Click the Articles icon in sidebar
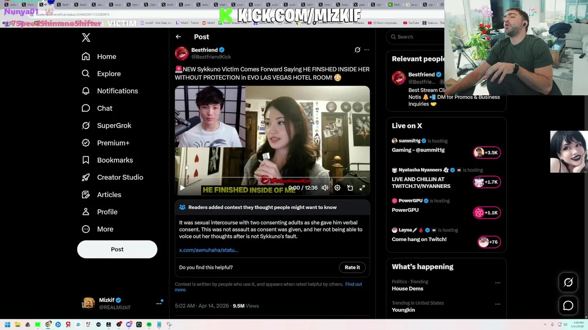 tap(86, 195)
